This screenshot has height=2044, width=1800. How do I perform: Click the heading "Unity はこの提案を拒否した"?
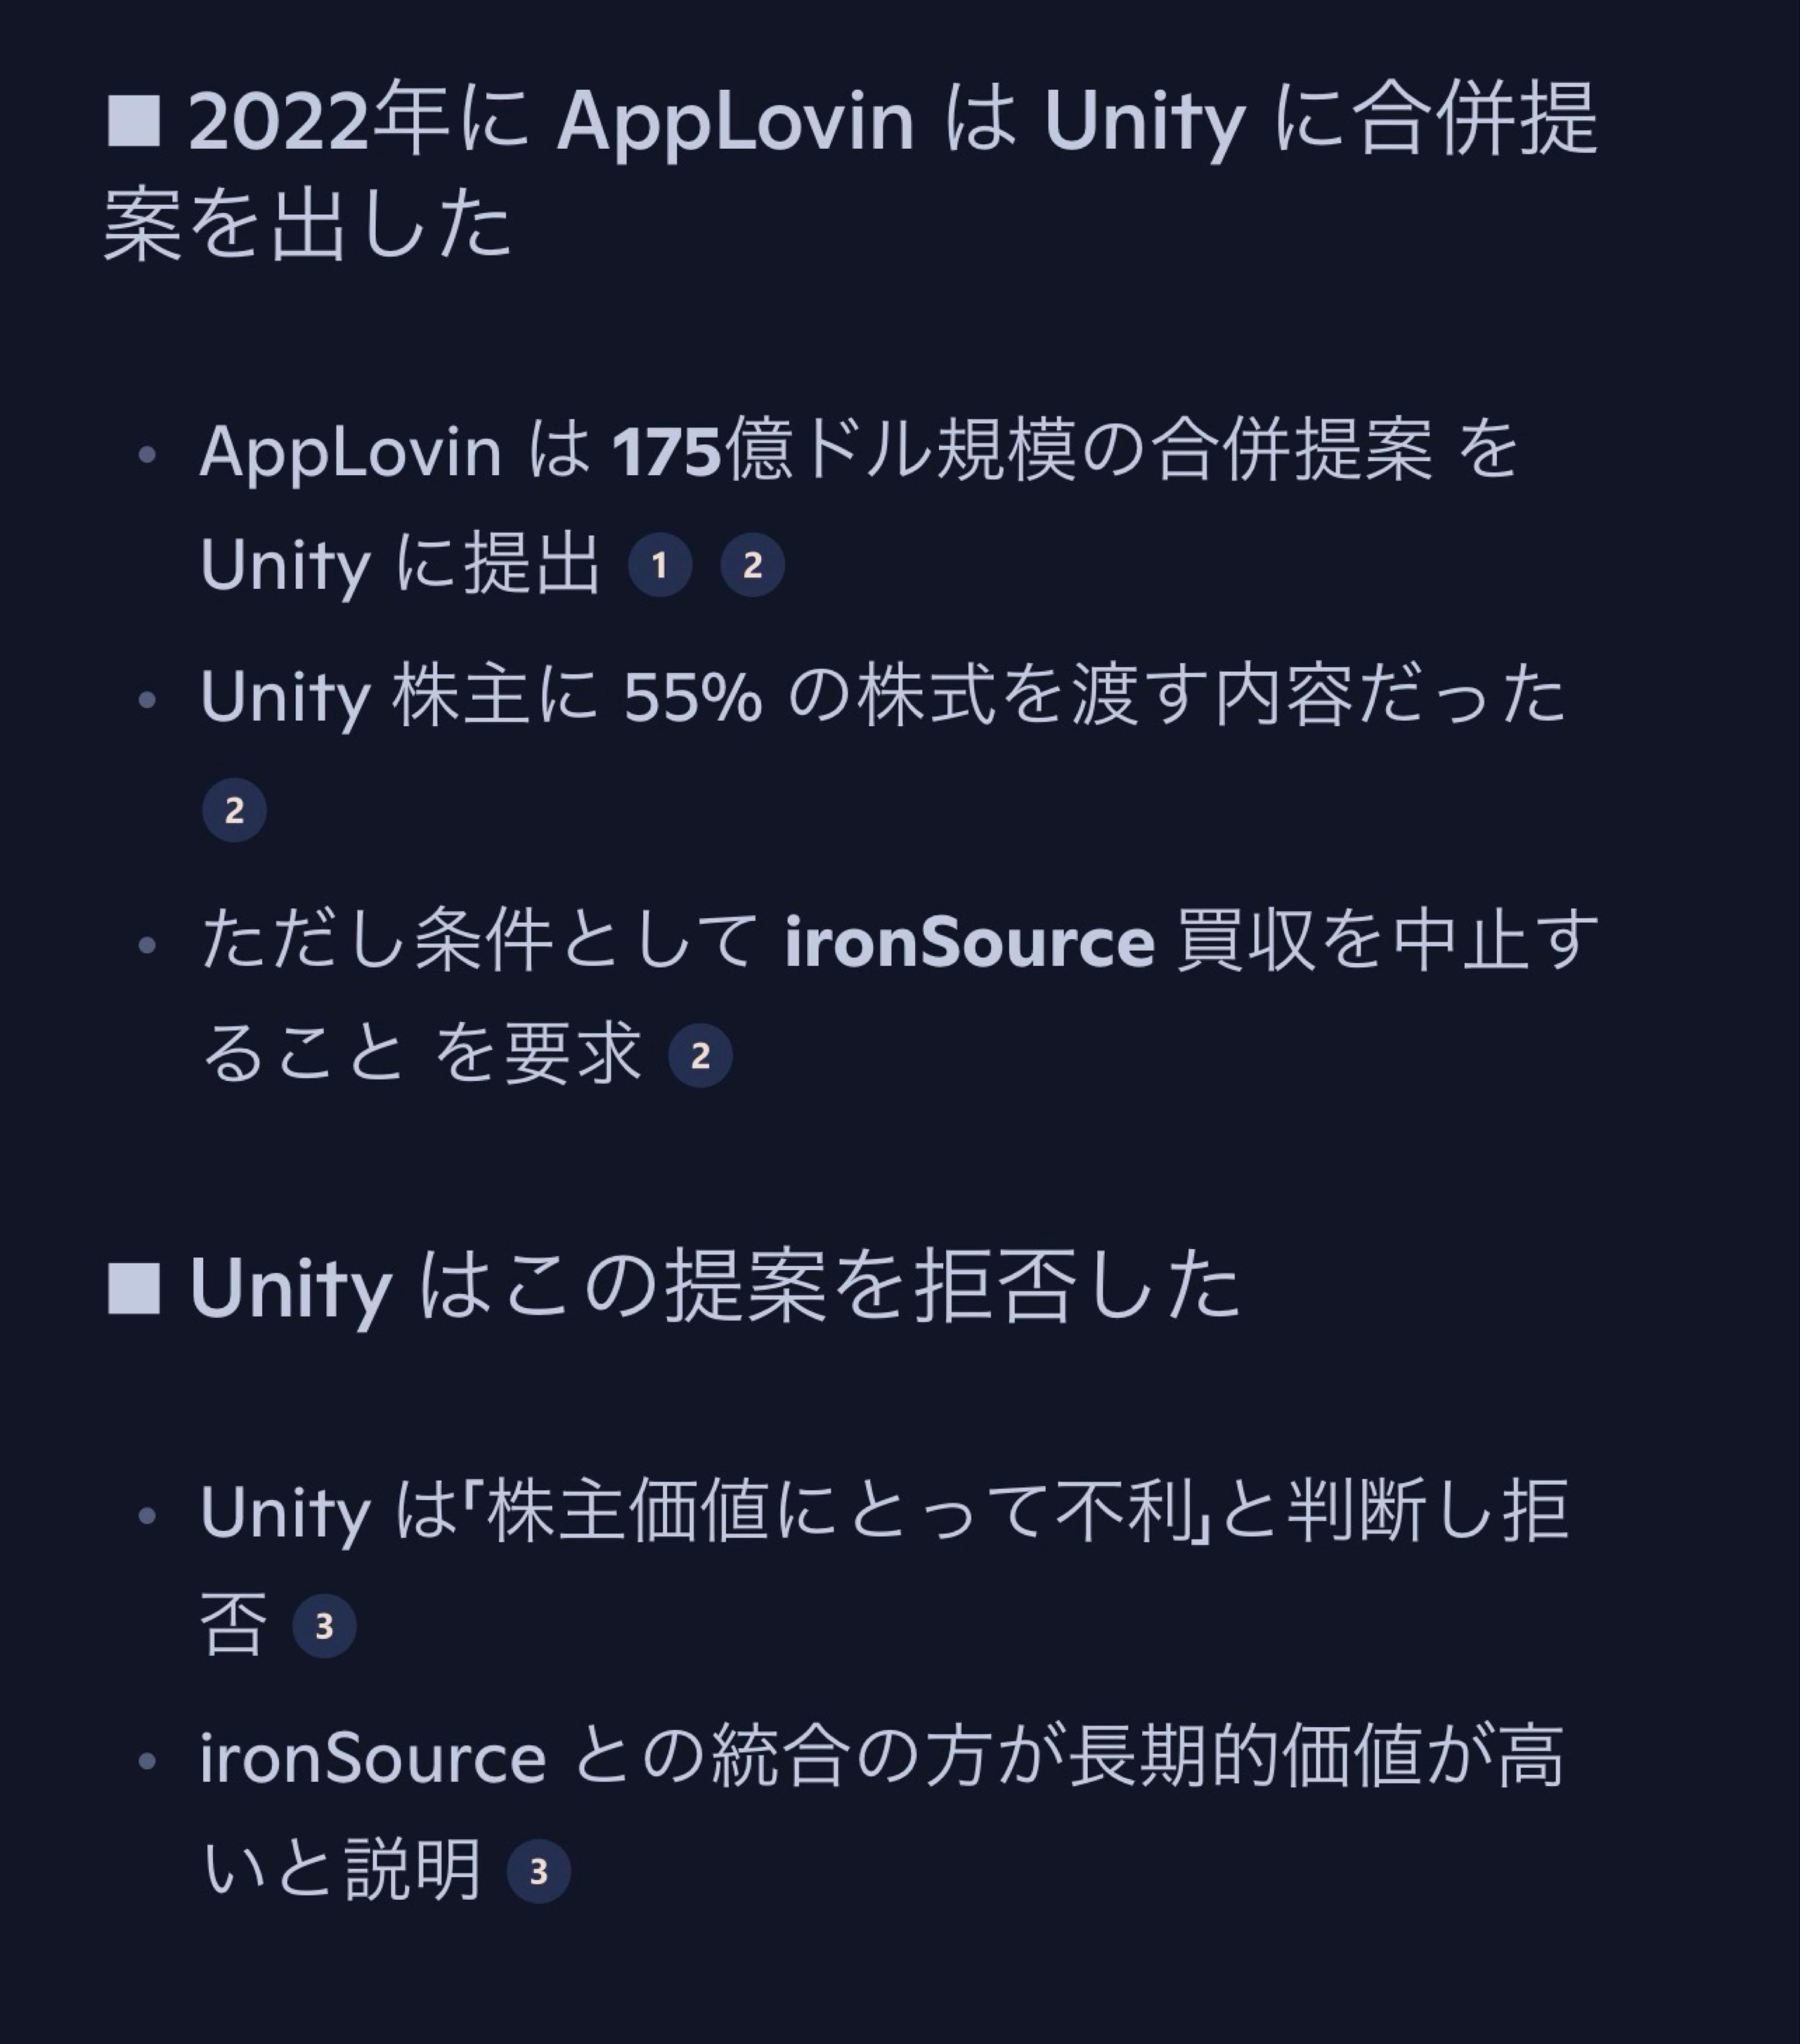tap(714, 1288)
